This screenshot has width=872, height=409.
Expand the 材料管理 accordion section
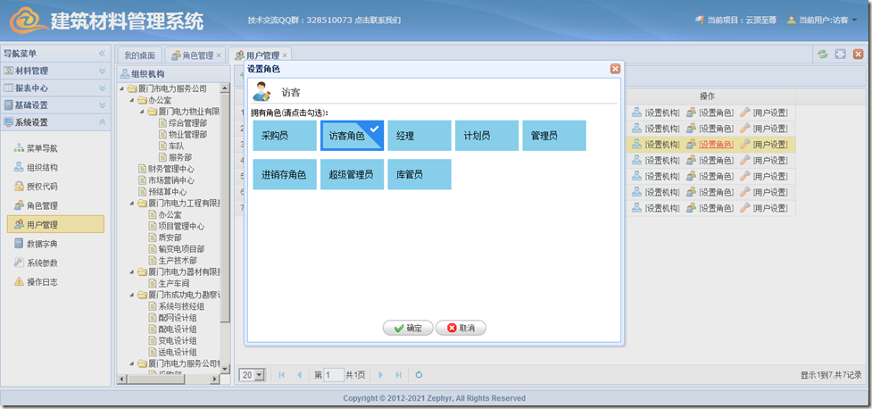(x=55, y=71)
